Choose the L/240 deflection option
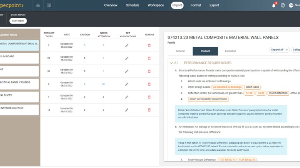Viewport: 300px width, 168px height. click(x=260, y=93)
